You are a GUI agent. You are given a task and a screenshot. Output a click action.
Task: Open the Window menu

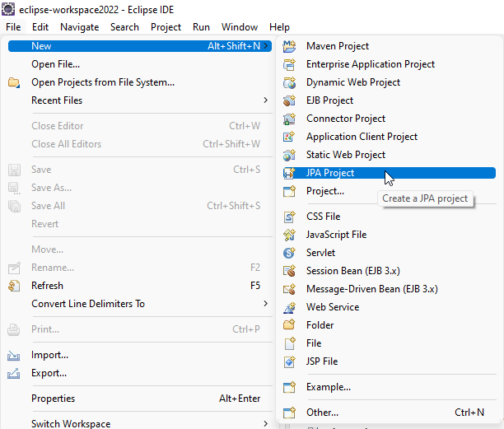click(x=240, y=27)
